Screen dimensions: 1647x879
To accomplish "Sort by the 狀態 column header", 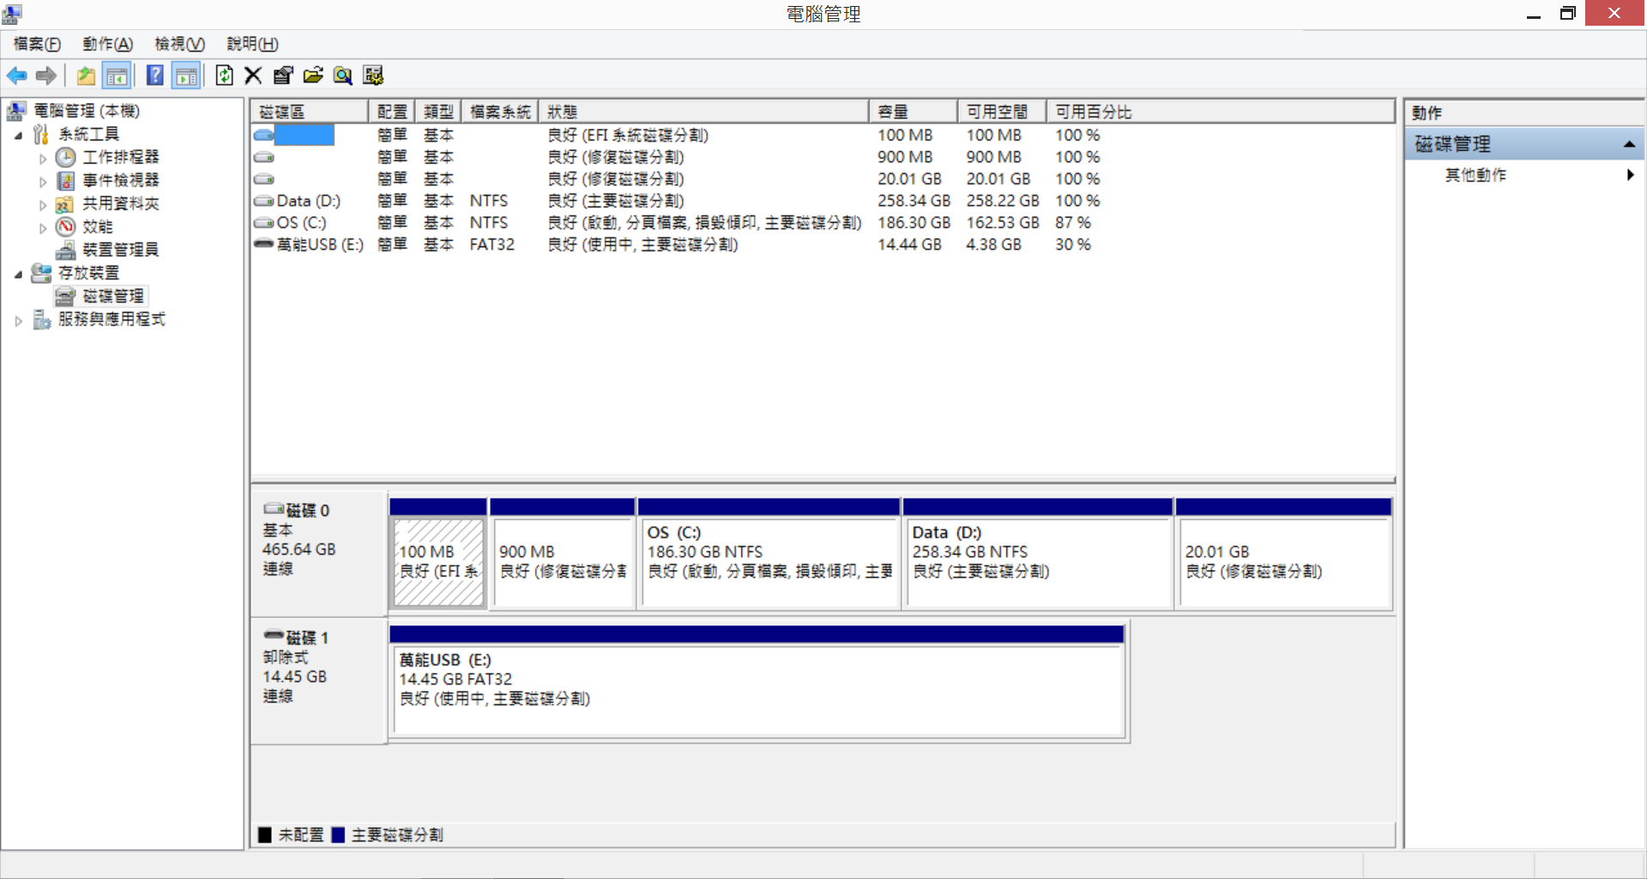I will (x=704, y=111).
